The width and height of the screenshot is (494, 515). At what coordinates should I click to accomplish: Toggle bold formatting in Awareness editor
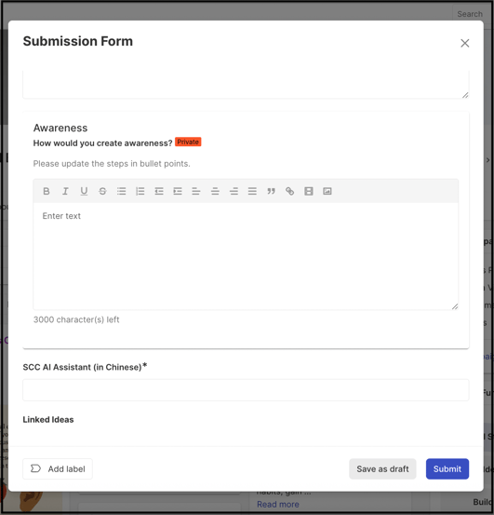[47, 191]
